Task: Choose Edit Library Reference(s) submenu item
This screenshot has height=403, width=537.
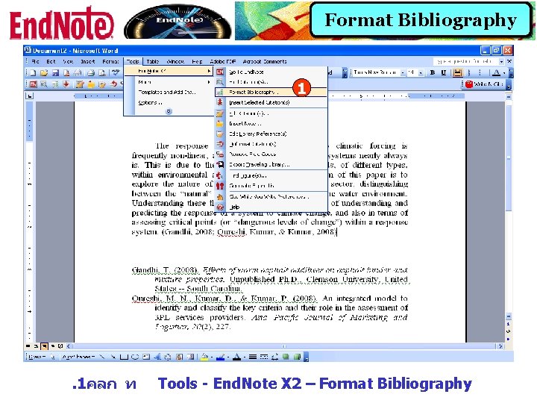Action: [x=271, y=134]
